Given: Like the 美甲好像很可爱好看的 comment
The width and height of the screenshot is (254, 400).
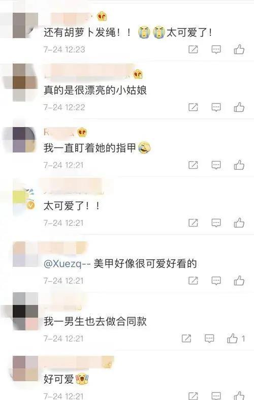Looking at the screenshot, I should [239, 281].
